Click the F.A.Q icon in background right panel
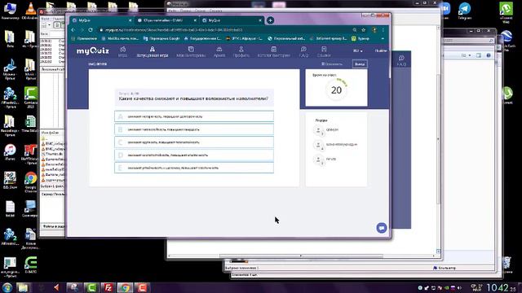522x293 pixels. (401, 60)
